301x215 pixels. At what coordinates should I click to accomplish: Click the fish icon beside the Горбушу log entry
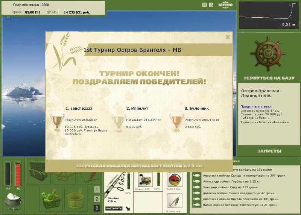[196, 182]
